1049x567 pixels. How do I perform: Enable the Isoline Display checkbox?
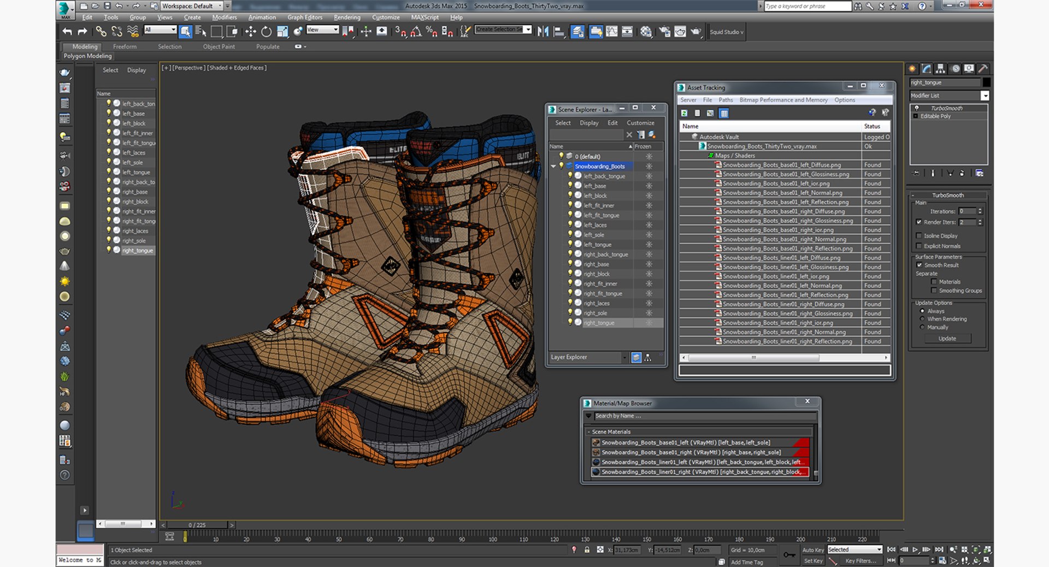pyautogui.click(x=919, y=236)
